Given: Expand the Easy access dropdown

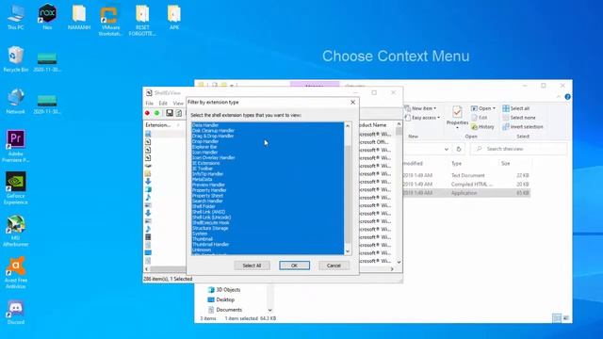Looking at the screenshot, I should click(422, 118).
